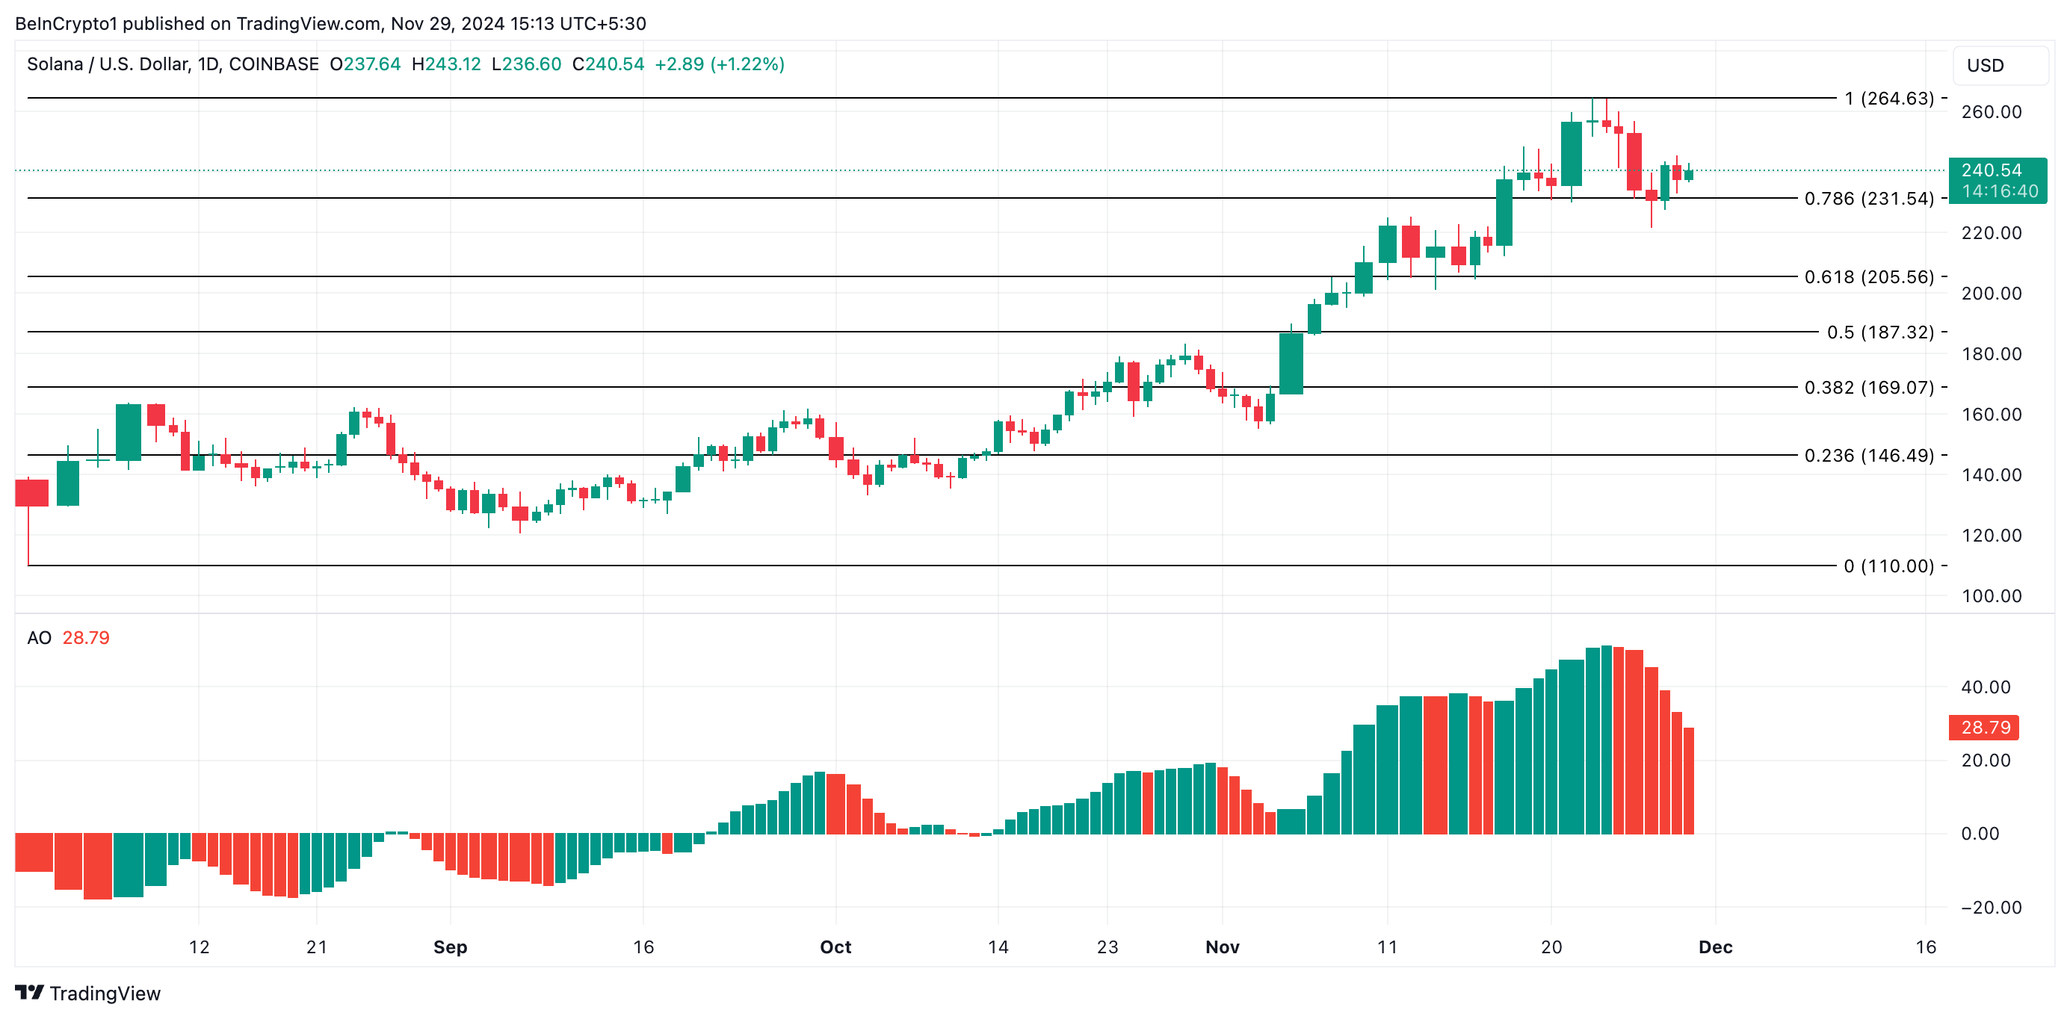Click the Dec label on time axis
2070x1019 pixels.
click(1715, 947)
